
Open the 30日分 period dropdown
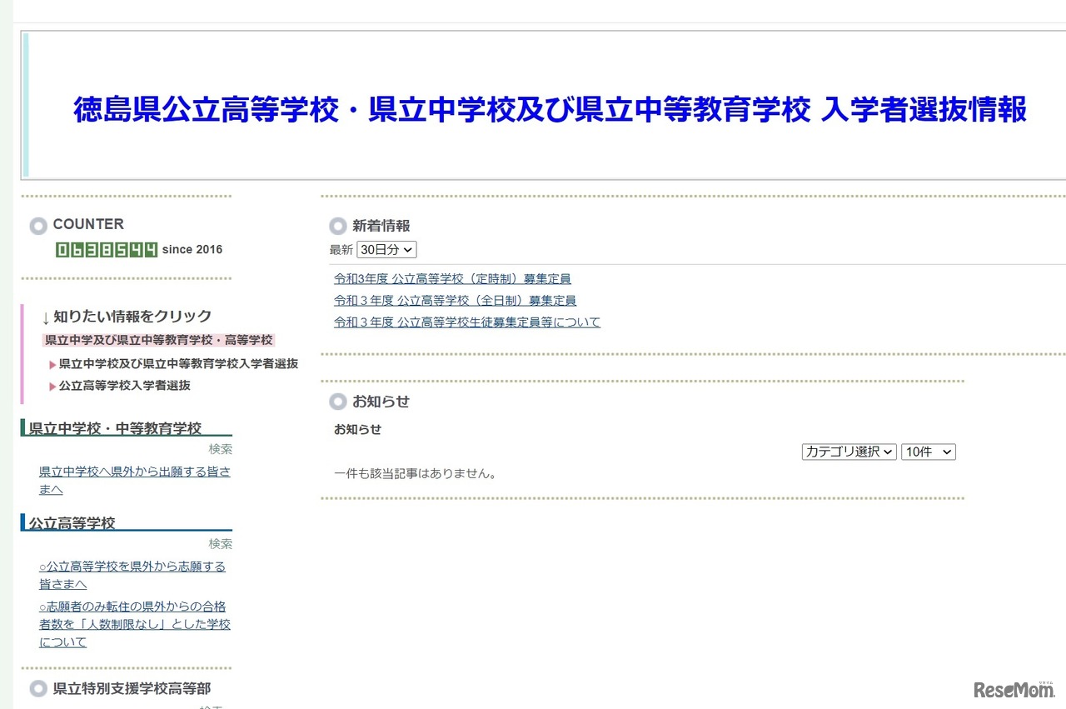click(386, 249)
